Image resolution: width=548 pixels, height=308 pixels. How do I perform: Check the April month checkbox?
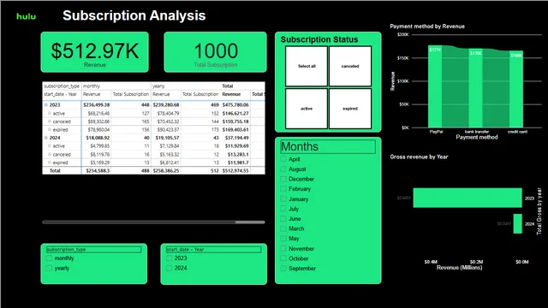tap(283, 159)
